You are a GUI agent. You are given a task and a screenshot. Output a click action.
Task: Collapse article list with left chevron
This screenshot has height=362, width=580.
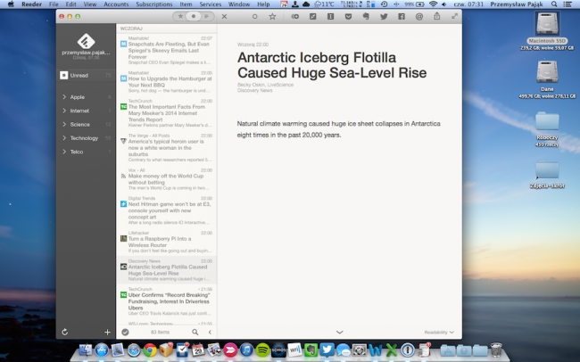pos(210,332)
